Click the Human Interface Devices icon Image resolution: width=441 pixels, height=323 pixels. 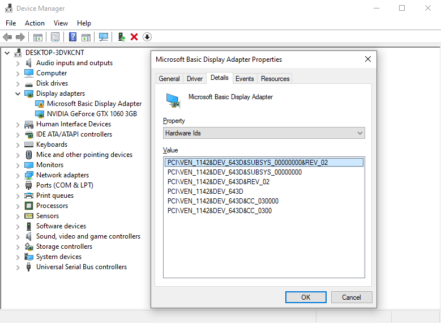[29, 124]
